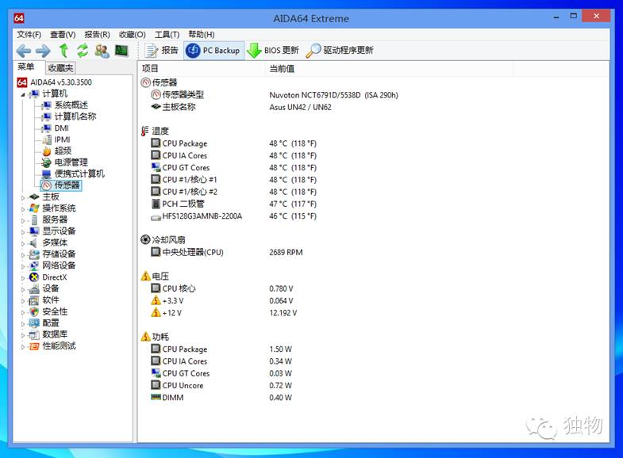This screenshot has width=623, height=458.
Task: Select 系统概述 in the tree
Action: click(x=71, y=105)
